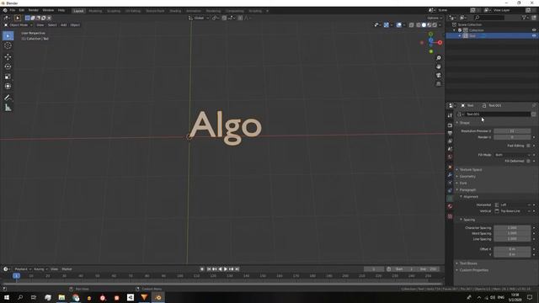The image size is (539, 303).
Task: Open the Playback menu in timeline
Action: tap(23, 269)
